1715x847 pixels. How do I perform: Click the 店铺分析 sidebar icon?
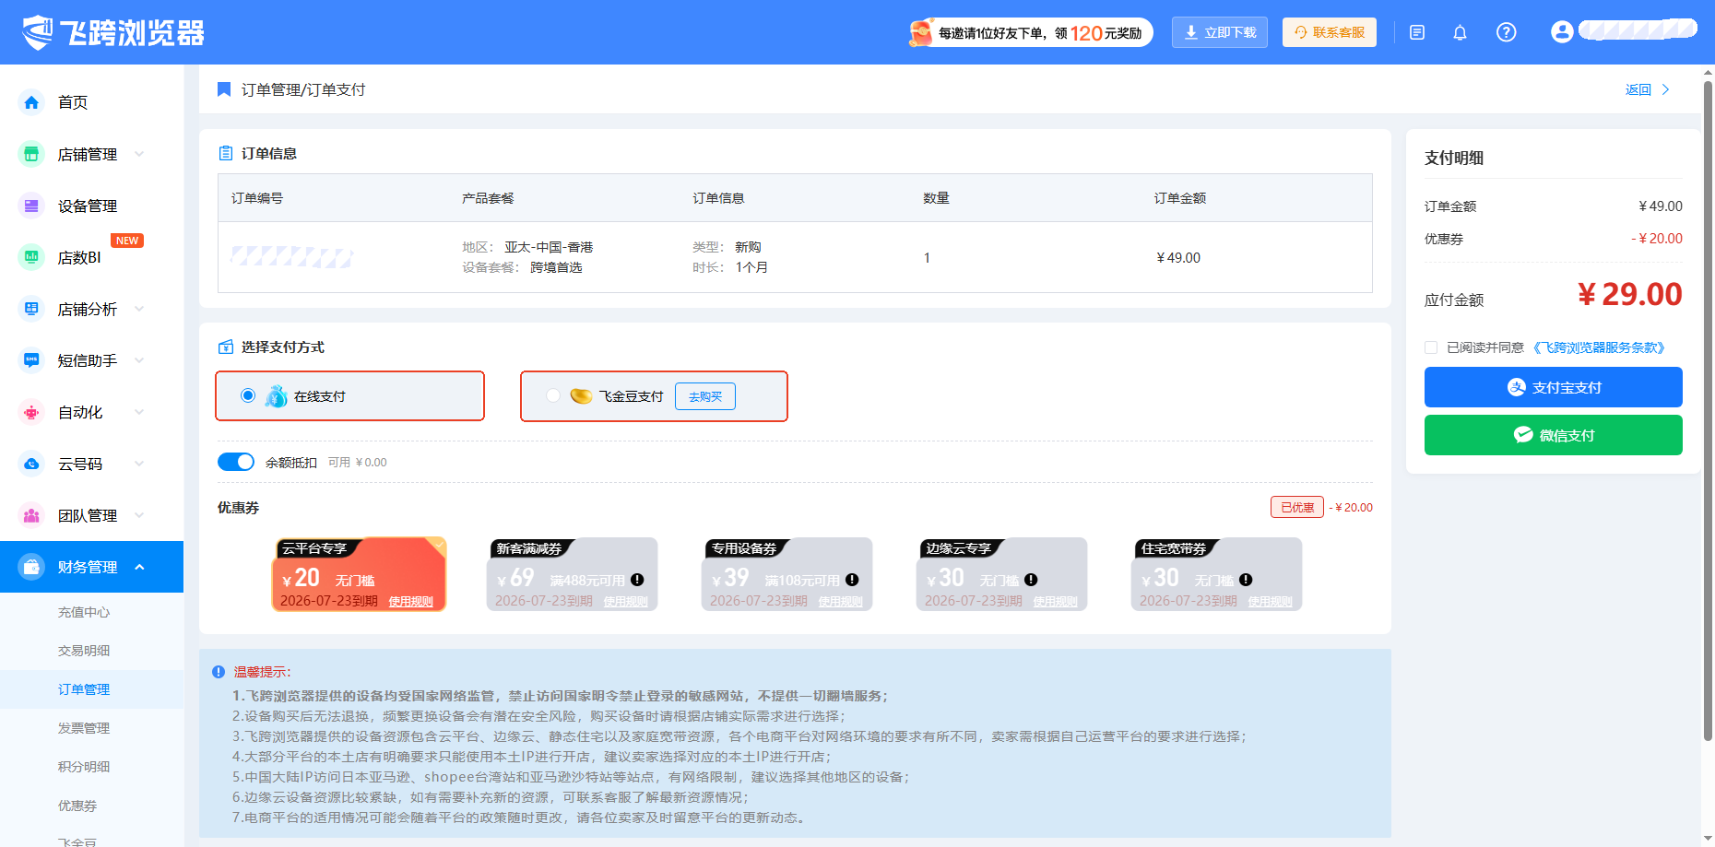tap(31, 309)
